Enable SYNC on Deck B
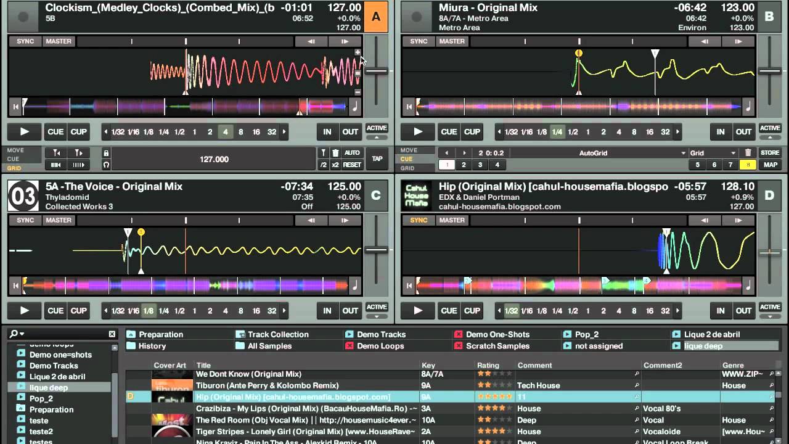Image resolution: width=789 pixels, height=444 pixels. (x=419, y=41)
